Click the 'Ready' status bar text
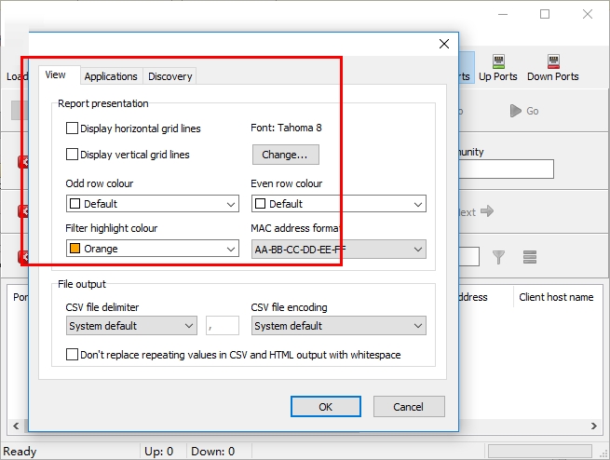 tap(20, 451)
